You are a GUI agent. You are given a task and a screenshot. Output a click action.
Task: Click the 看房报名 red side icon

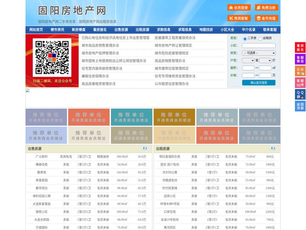[x=300, y=48]
